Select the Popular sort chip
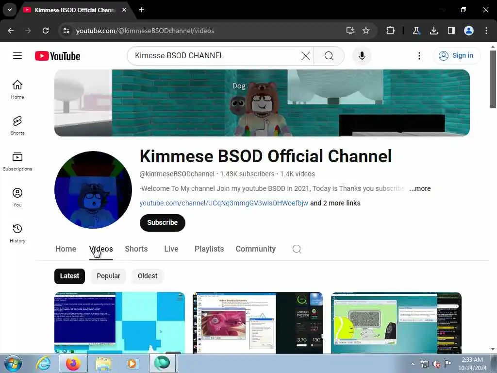This screenshot has width=497, height=373. coord(108,276)
